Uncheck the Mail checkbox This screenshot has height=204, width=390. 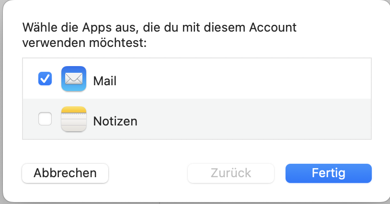coord(45,79)
